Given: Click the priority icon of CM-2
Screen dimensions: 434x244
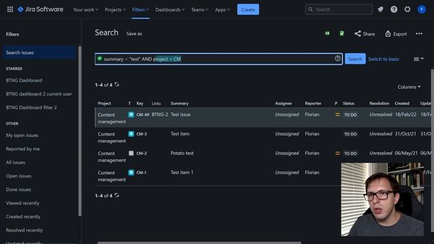Looking at the screenshot, I should [x=338, y=153].
